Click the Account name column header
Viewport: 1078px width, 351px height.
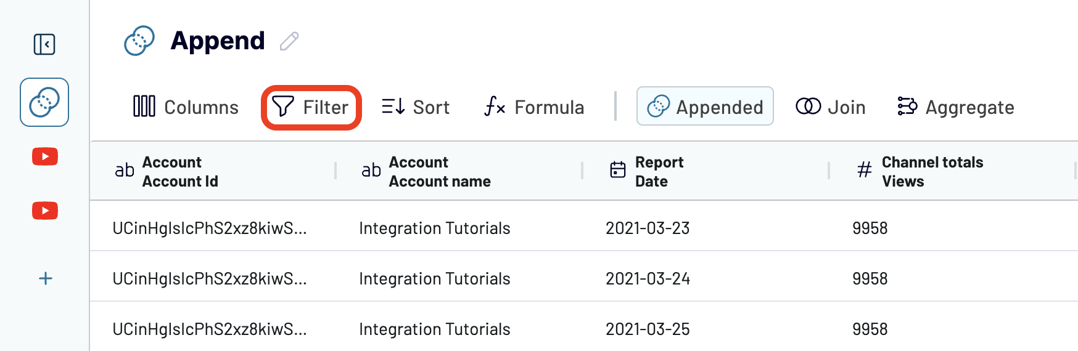coord(439,172)
